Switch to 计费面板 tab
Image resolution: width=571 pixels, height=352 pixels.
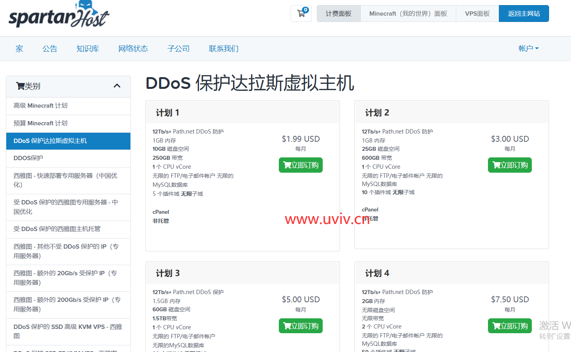pyautogui.click(x=338, y=14)
